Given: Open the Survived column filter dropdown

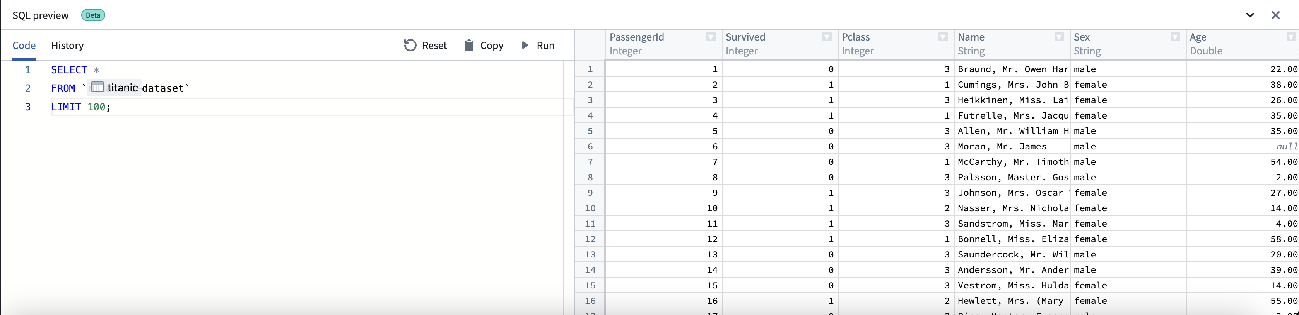Looking at the screenshot, I should coord(827,37).
